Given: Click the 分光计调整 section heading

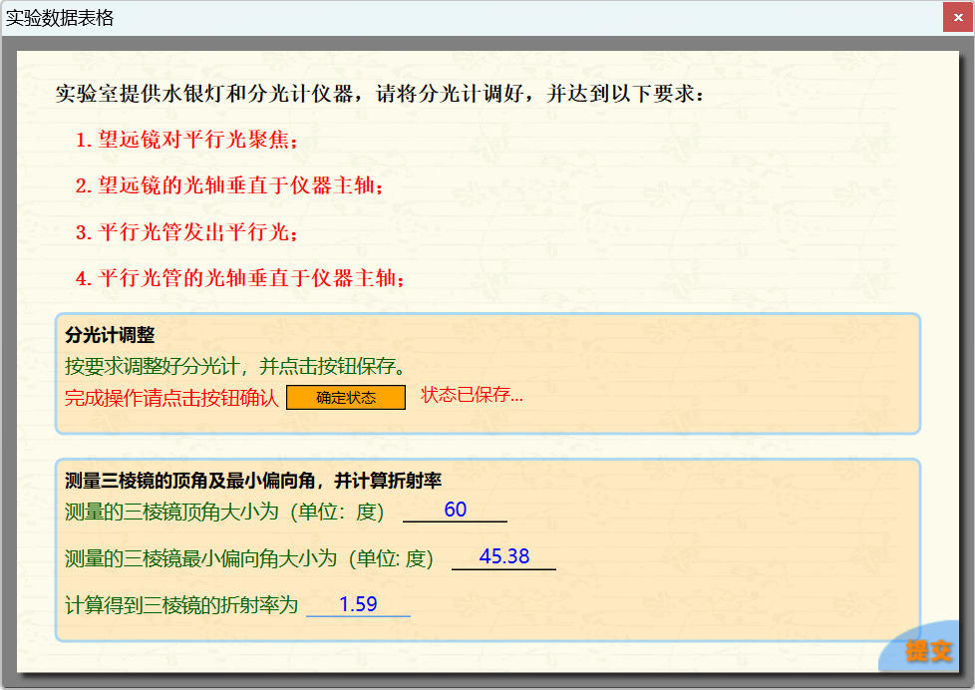Looking at the screenshot, I should point(110,335).
